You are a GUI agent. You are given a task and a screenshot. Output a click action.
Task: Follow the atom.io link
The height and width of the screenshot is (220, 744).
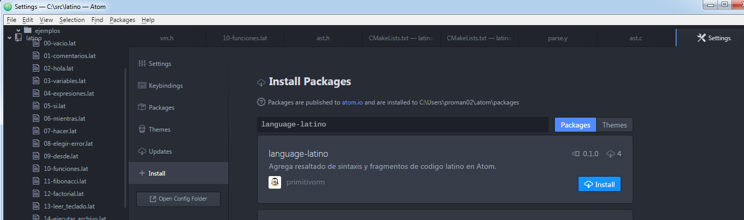352,102
